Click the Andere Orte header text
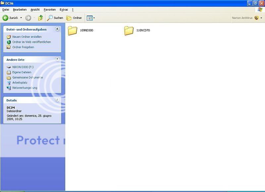 pos(15,60)
